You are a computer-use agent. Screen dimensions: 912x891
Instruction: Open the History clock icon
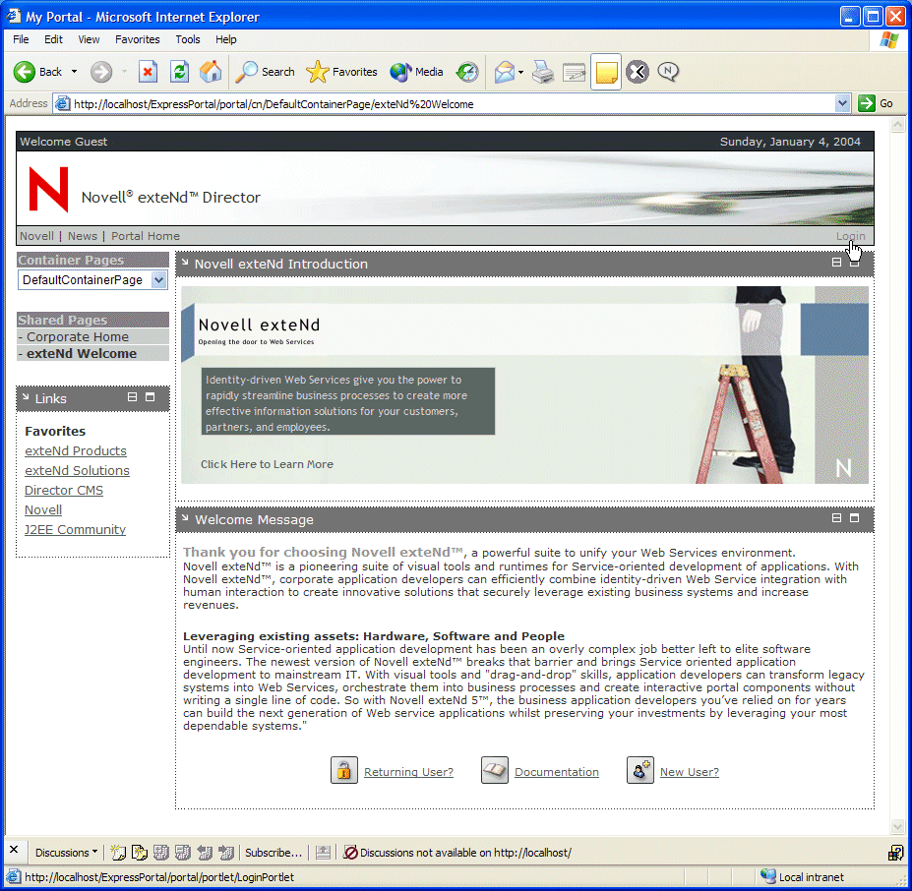467,72
